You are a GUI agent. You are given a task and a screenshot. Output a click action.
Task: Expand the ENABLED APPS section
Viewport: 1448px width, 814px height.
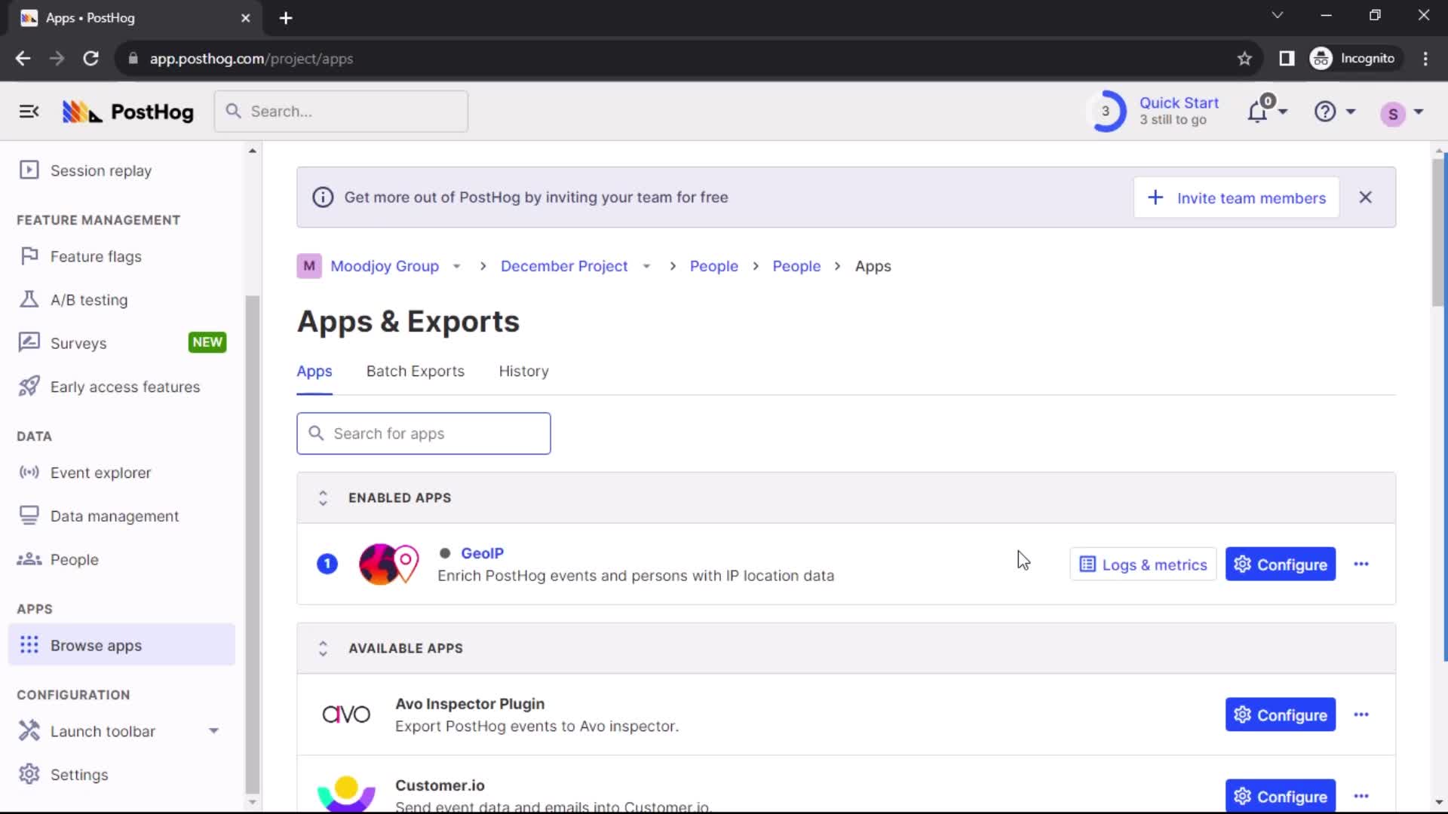tap(322, 498)
